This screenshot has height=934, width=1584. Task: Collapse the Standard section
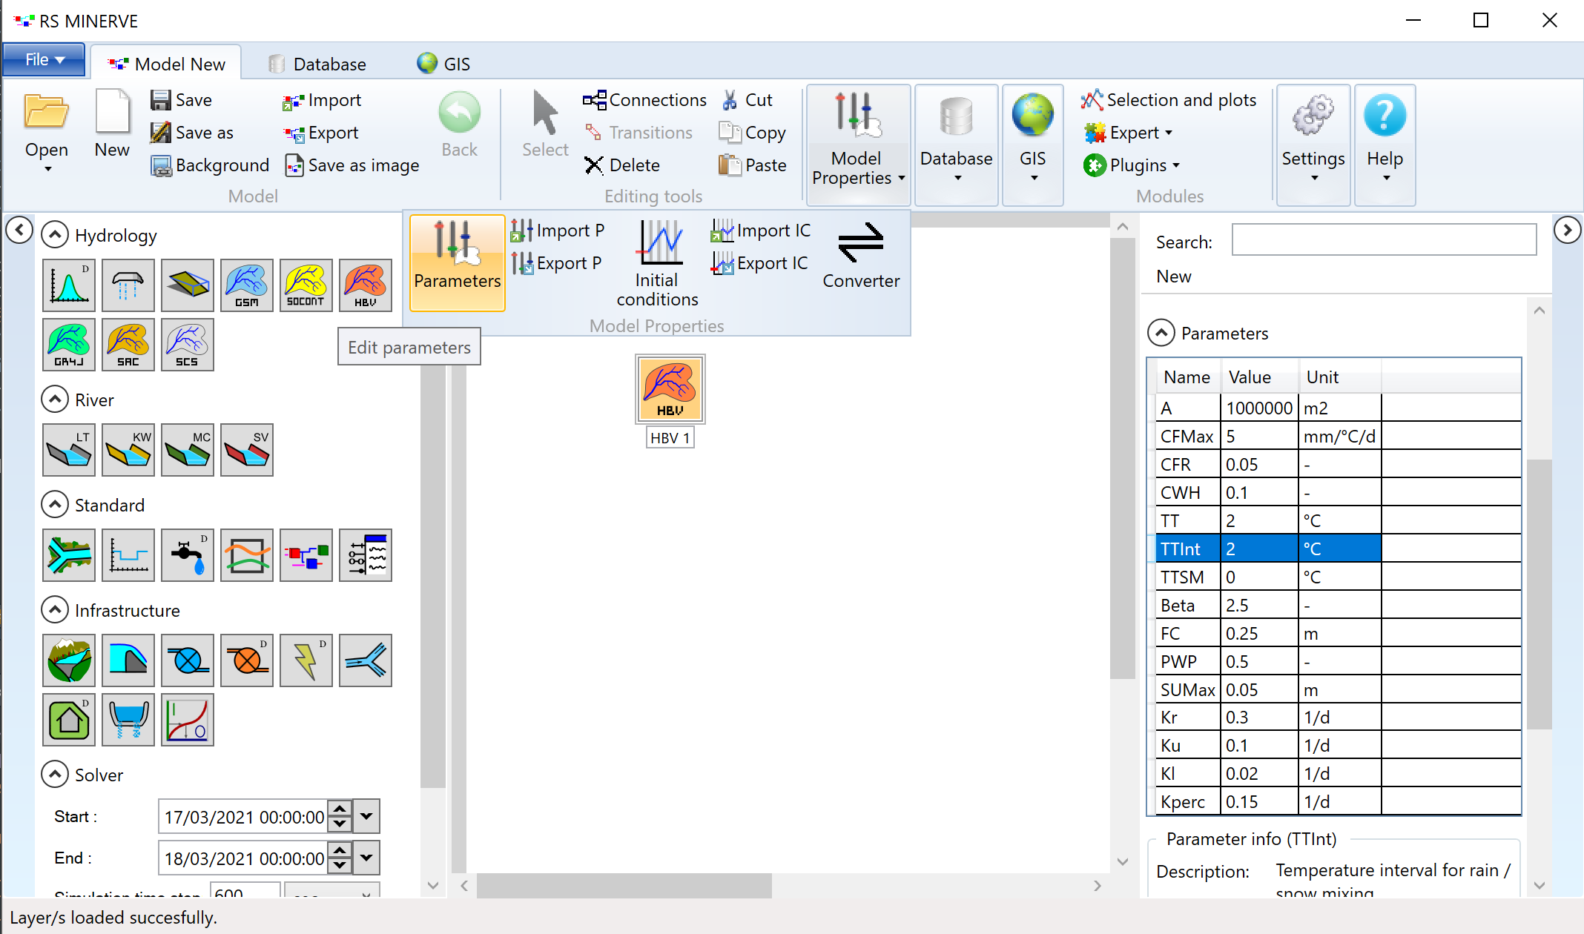pos(55,505)
